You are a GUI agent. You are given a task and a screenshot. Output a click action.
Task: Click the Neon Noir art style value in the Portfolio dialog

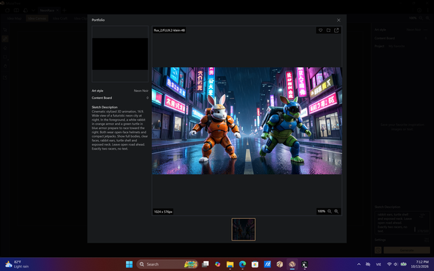point(141,91)
